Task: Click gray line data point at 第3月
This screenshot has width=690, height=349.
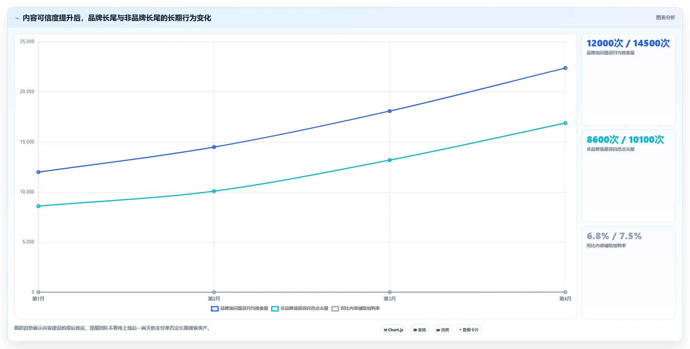Action: pos(390,292)
